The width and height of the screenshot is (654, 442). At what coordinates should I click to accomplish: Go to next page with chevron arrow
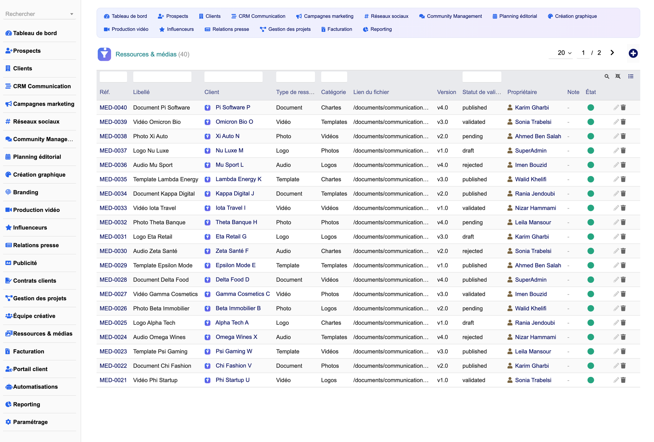[612, 53]
